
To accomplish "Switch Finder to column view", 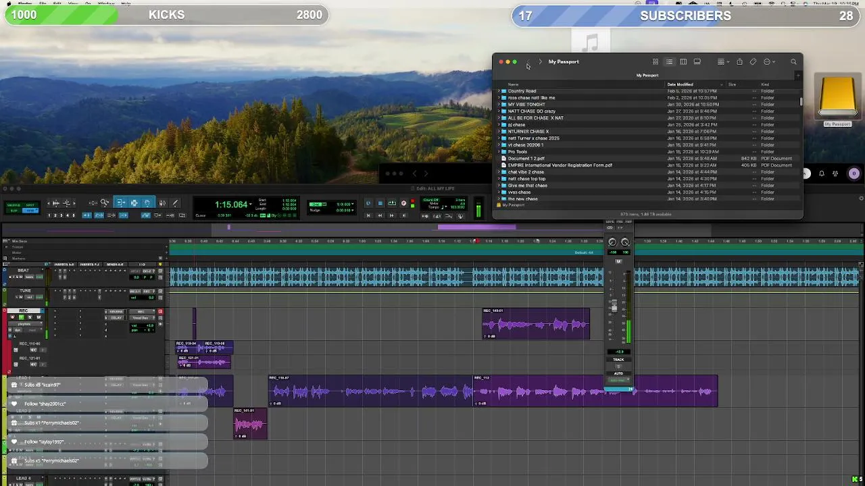I will [683, 62].
